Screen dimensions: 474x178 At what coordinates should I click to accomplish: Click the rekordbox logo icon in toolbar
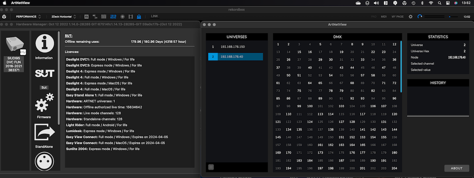point(4,17)
